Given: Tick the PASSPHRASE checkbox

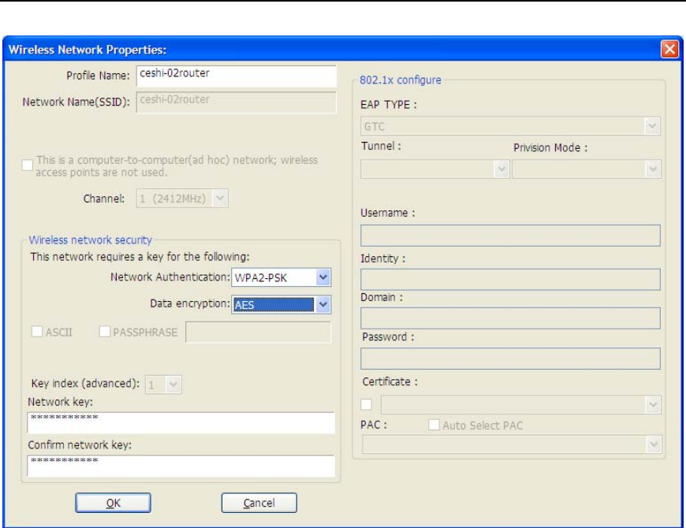Looking at the screenshot, I should [106, 332].
